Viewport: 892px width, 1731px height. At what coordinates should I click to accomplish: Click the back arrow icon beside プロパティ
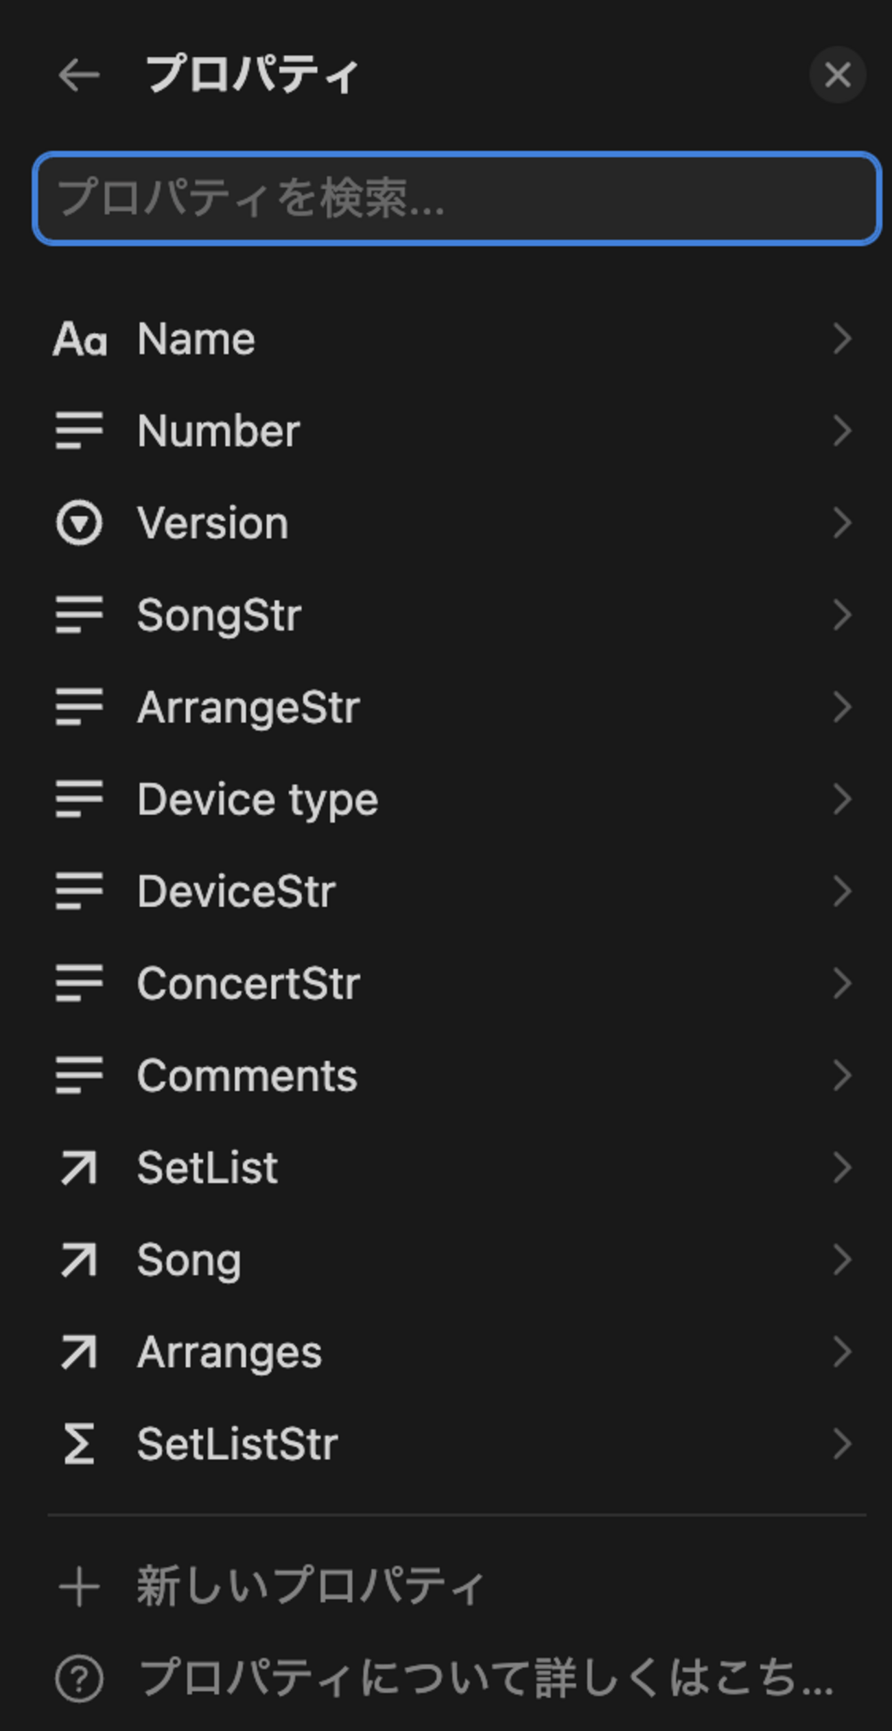(x=79, y=75)
